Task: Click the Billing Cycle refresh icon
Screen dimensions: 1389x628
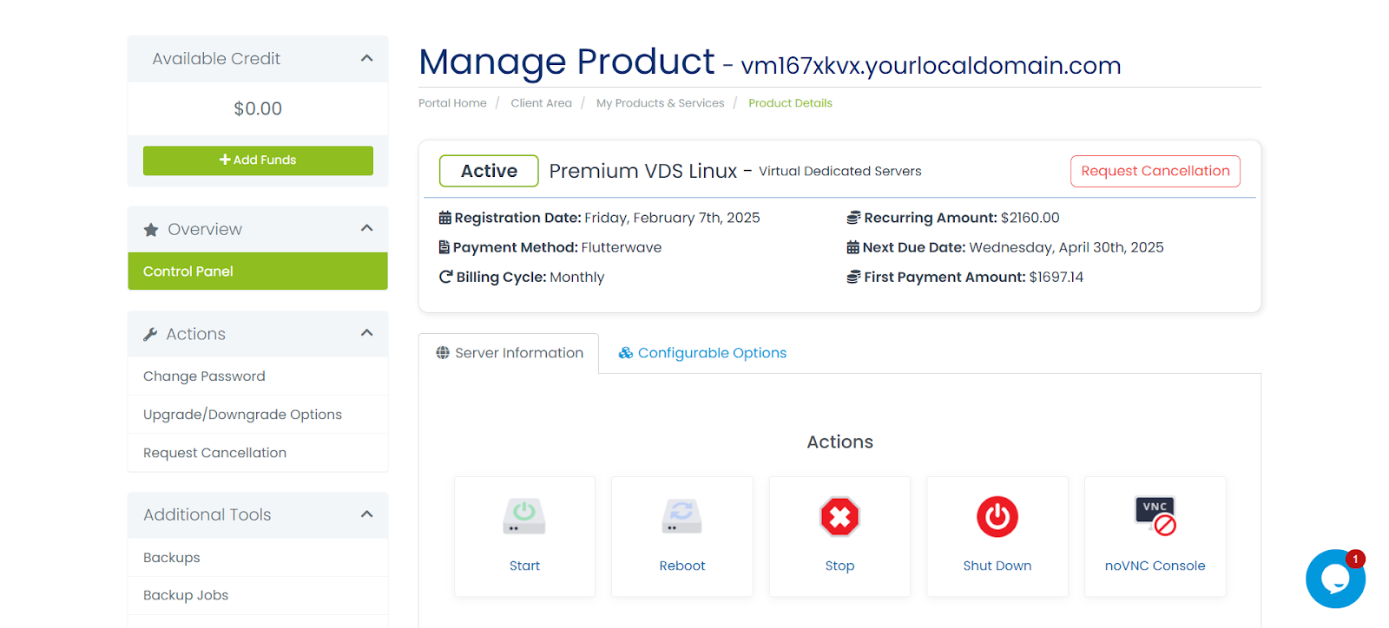Action: (446, 277)
